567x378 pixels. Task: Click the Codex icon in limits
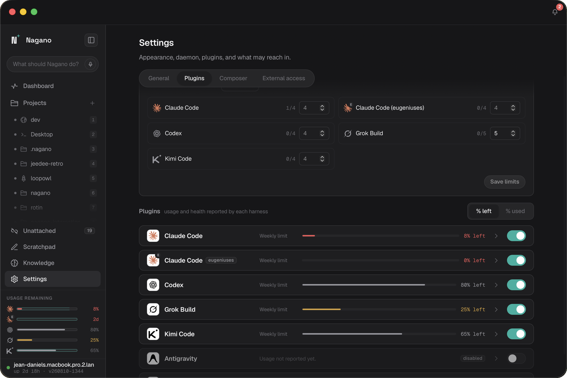157,133
